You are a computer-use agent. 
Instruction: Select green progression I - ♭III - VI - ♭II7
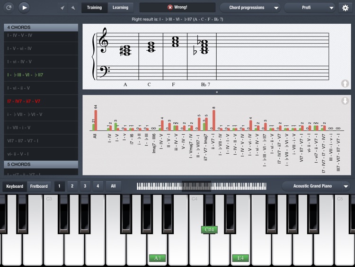click(41, 75)
